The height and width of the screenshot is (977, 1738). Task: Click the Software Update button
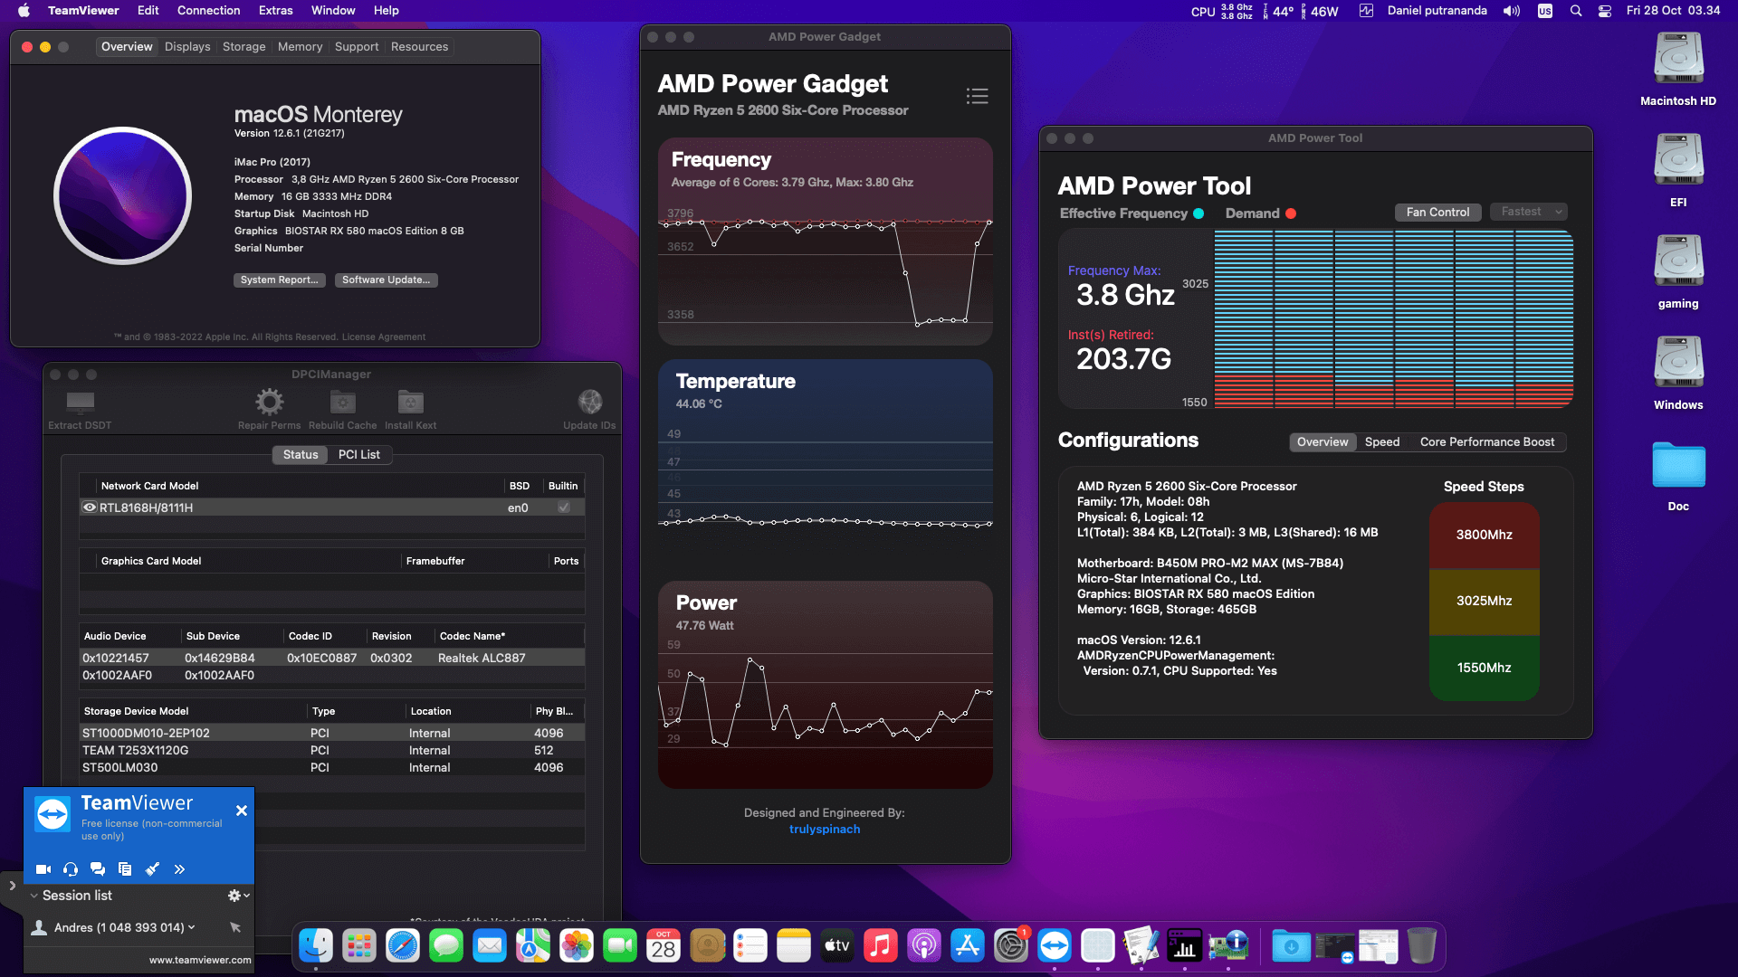point(386,280)
